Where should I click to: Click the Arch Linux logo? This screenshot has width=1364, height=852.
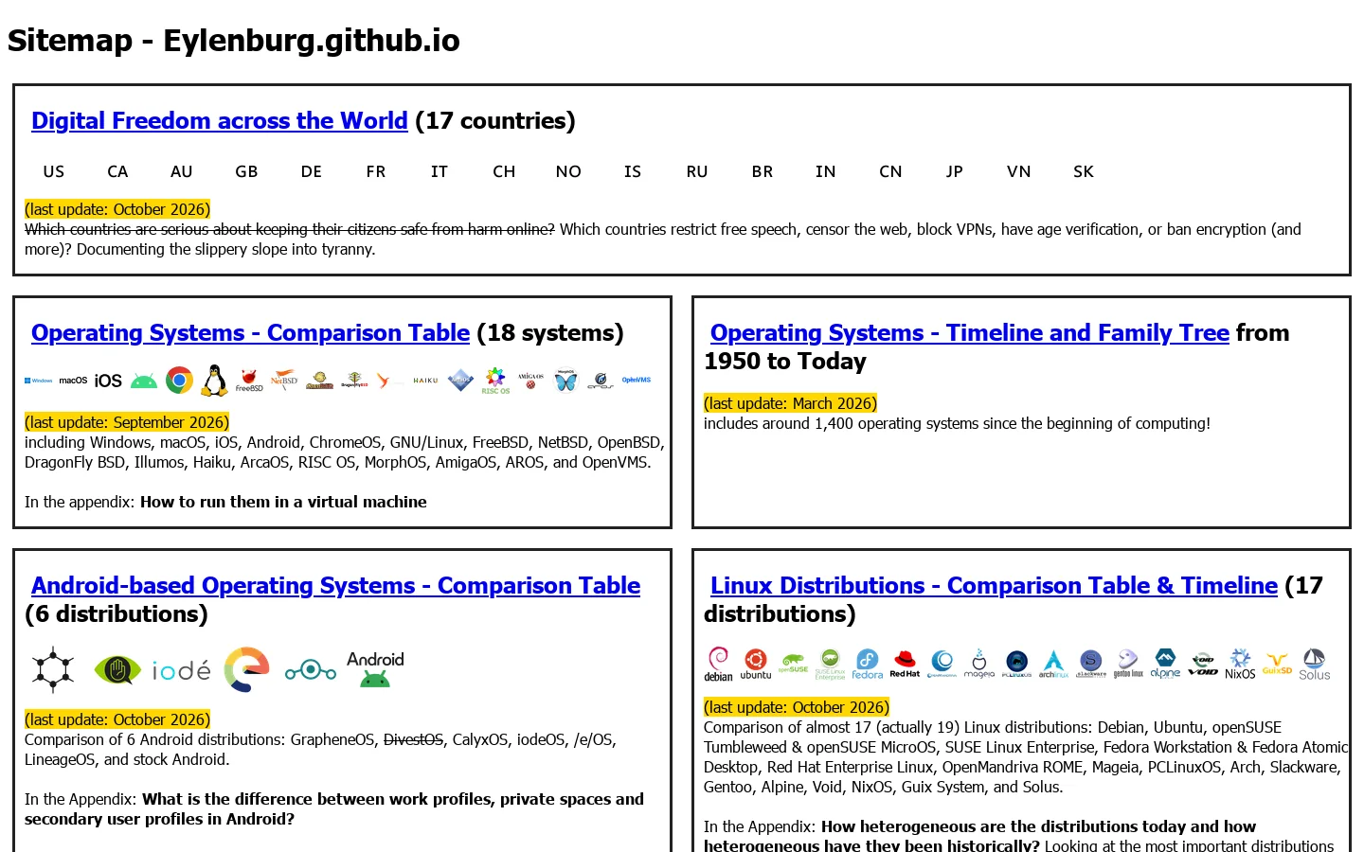1053,664
